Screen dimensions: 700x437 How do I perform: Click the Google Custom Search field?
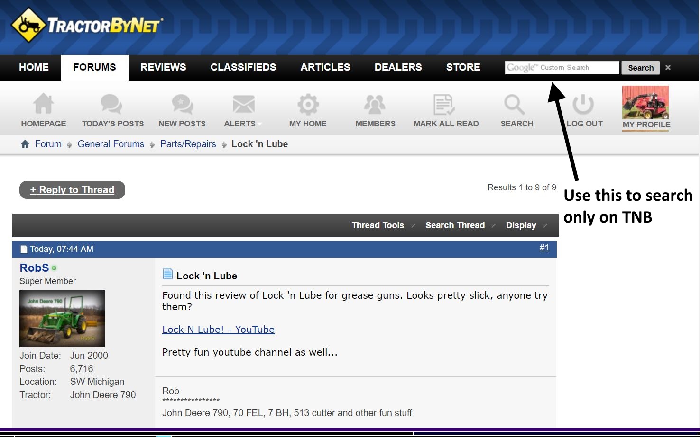[x=562, y=68]
